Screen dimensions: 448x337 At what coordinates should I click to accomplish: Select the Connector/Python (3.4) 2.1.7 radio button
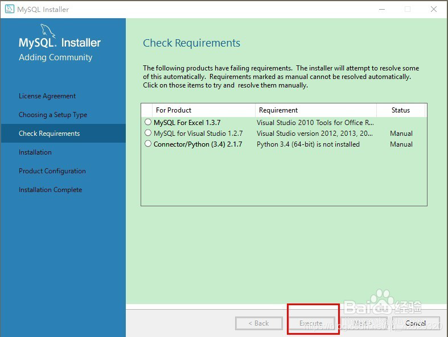tap(147, 144)
